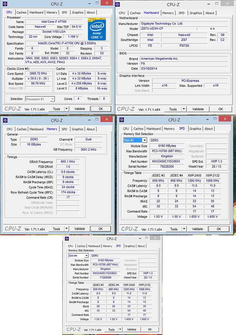Click Validate in the Slot #2 SPD window
236x335 pixels.
point(197,229)
